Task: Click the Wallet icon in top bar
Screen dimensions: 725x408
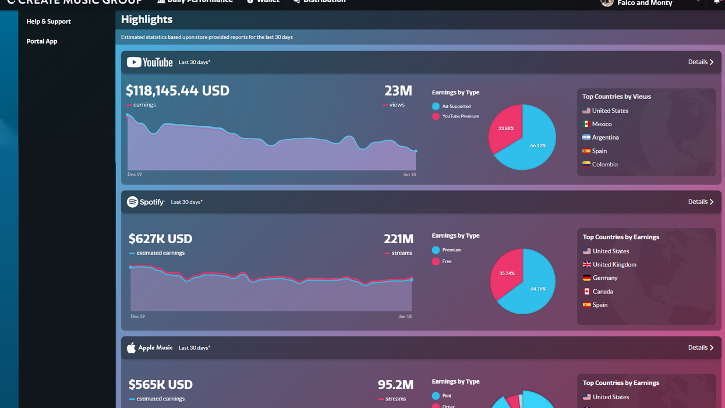Action: point(250,1)
